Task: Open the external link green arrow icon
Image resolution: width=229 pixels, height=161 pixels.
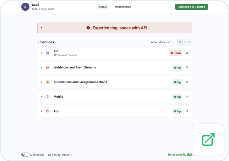Action: [x=208, y=140]
